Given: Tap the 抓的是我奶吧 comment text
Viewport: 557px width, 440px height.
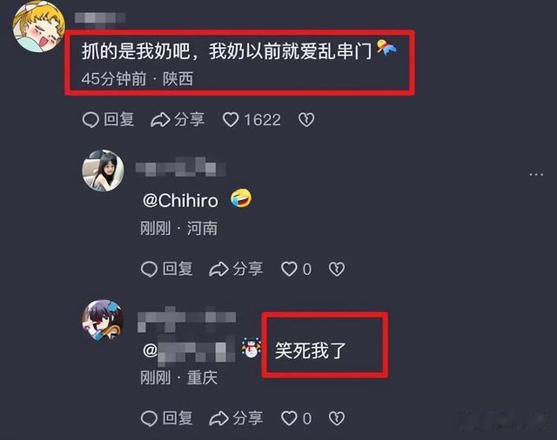Looking at the screenshot, I should pos(226,50).
